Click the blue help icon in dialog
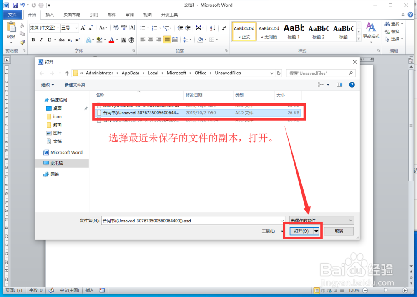This screenshot has width=417, height=297. pos(352,85)
